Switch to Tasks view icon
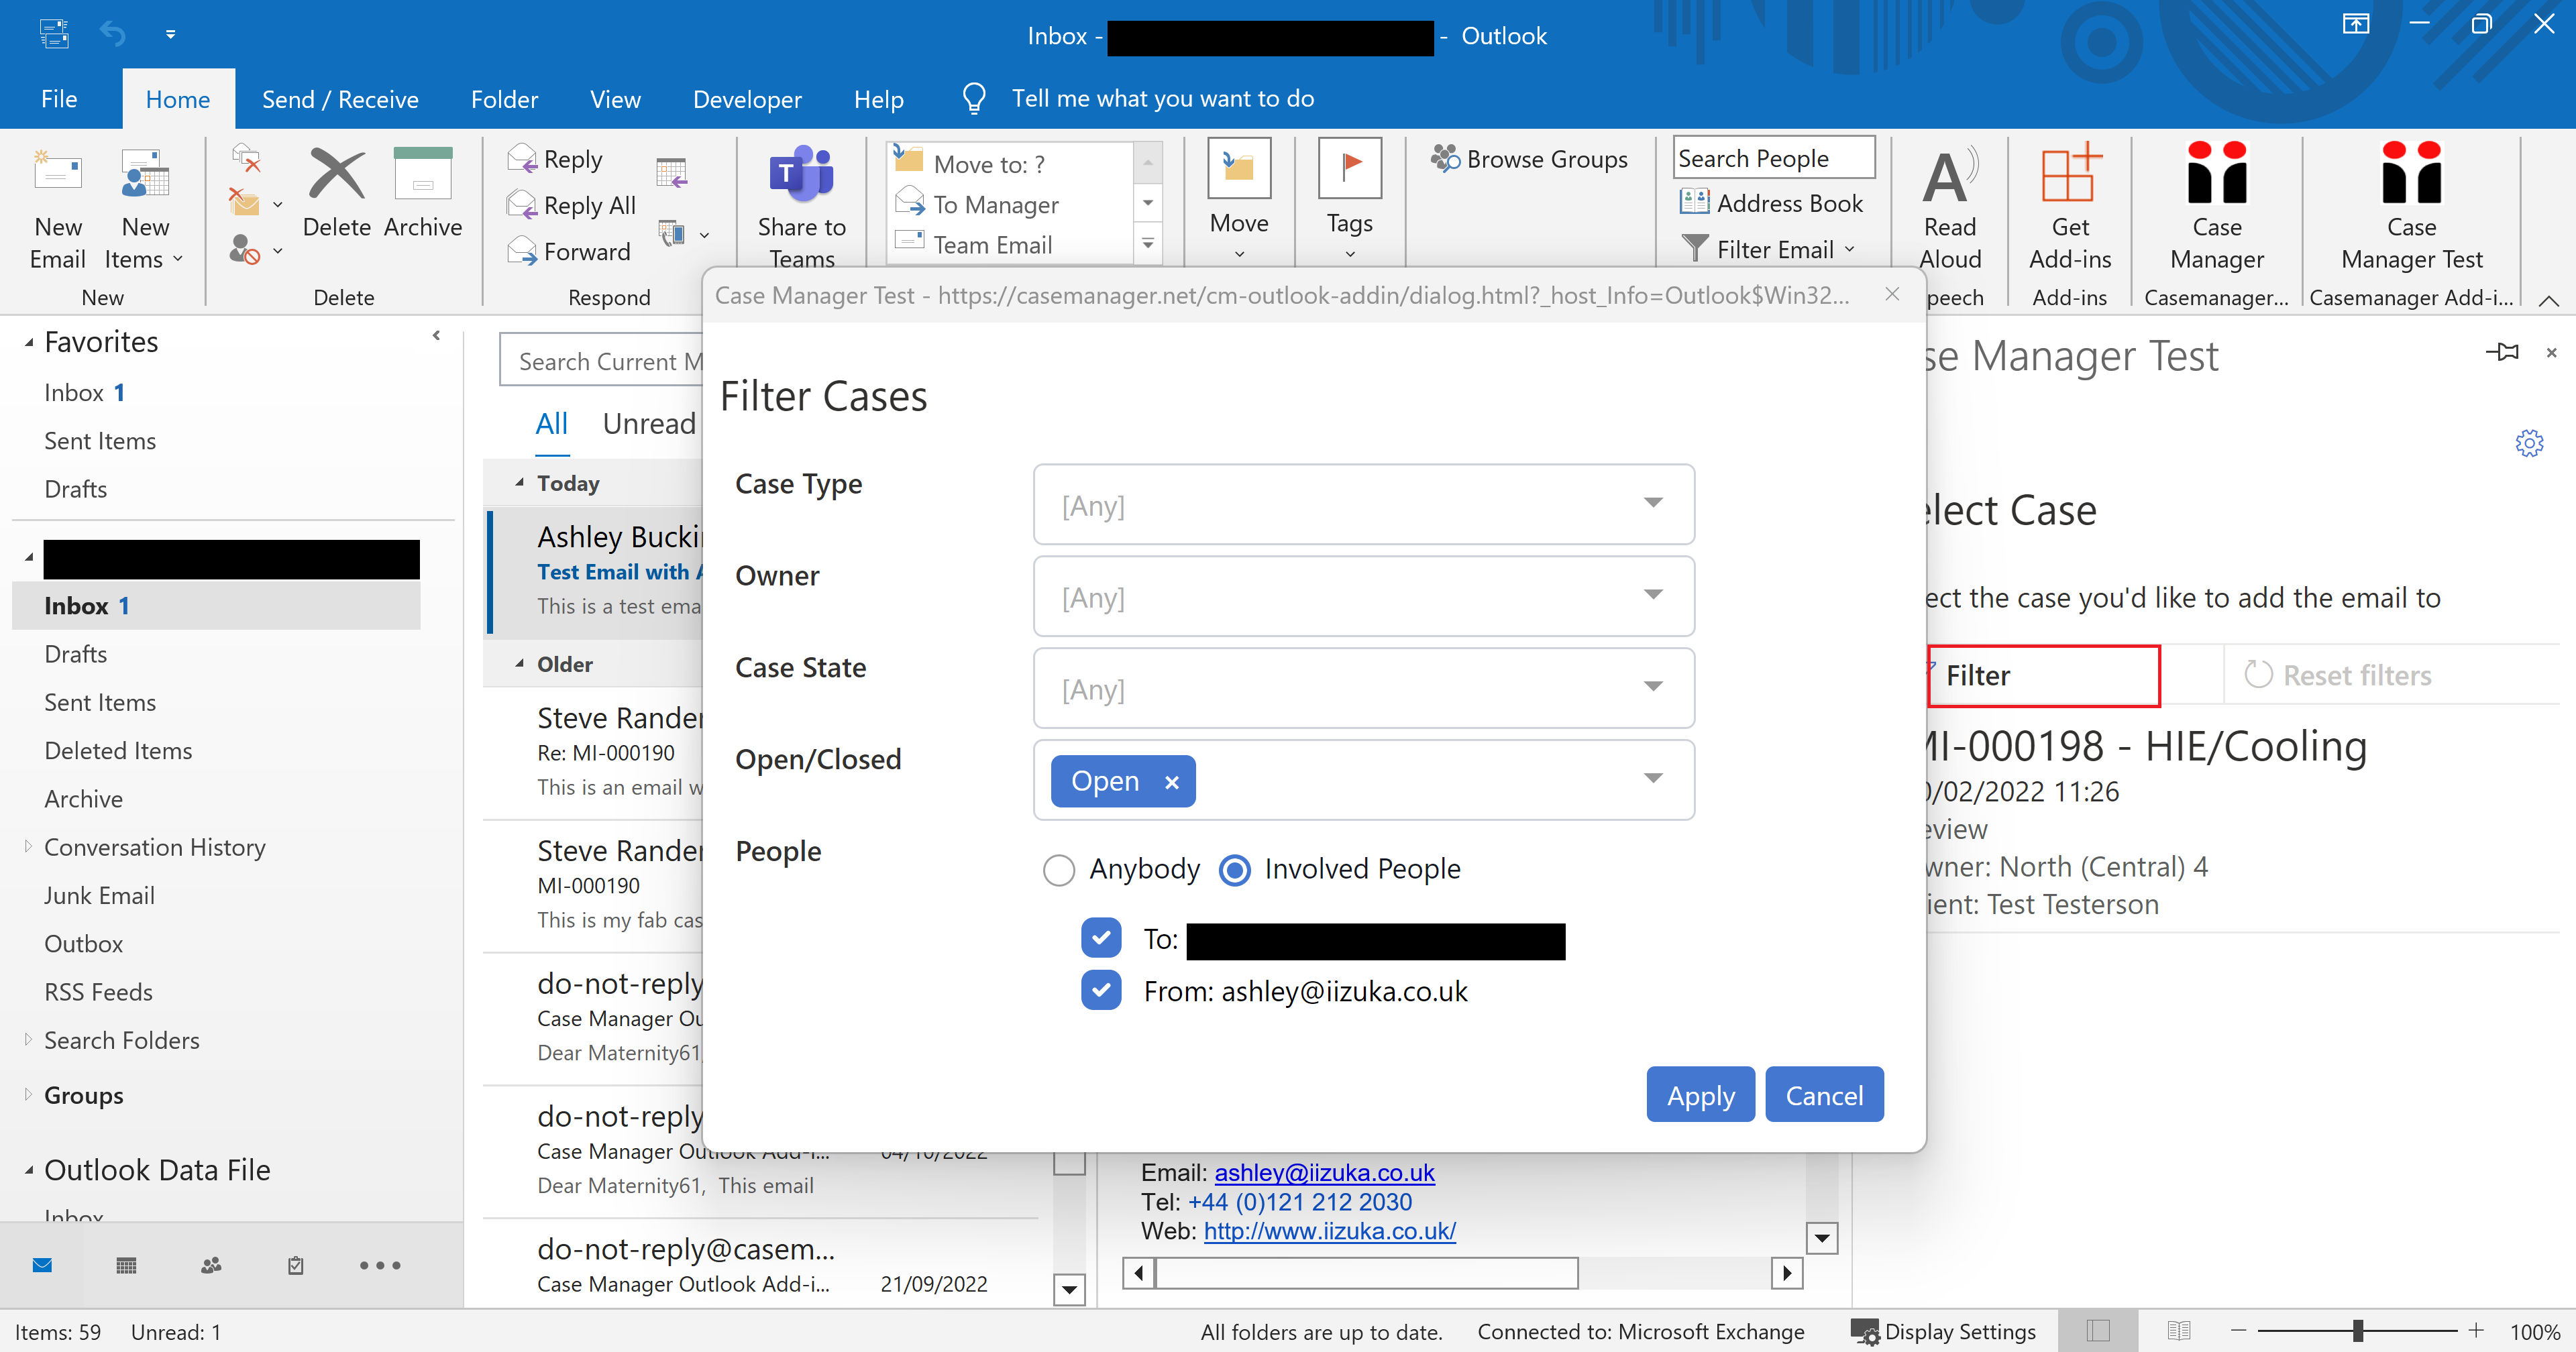The height and width of the screenshot is (1352, 2576). pos(296,1265)
